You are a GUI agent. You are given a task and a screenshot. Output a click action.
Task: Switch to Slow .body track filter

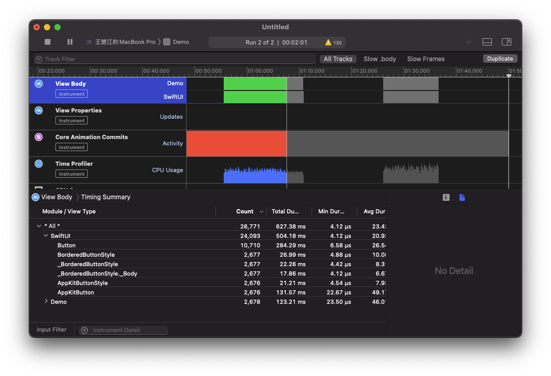pos(380,59)
